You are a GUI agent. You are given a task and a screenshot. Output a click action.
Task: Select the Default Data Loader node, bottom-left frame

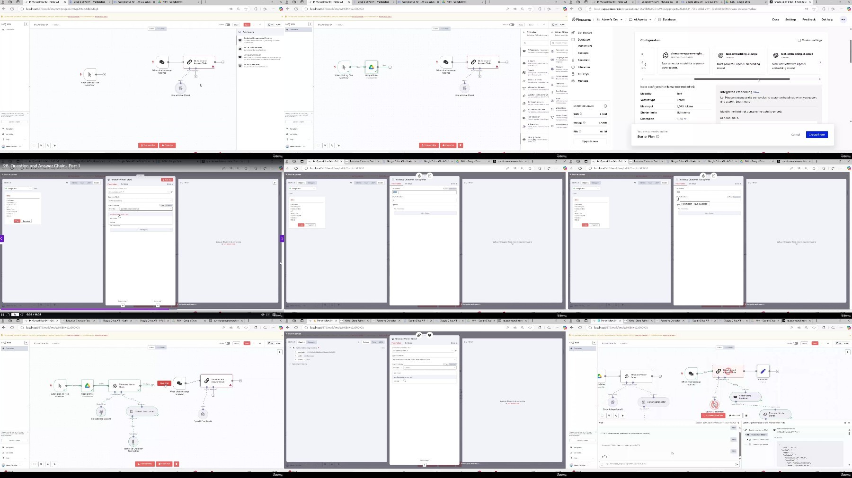[142, 411]
